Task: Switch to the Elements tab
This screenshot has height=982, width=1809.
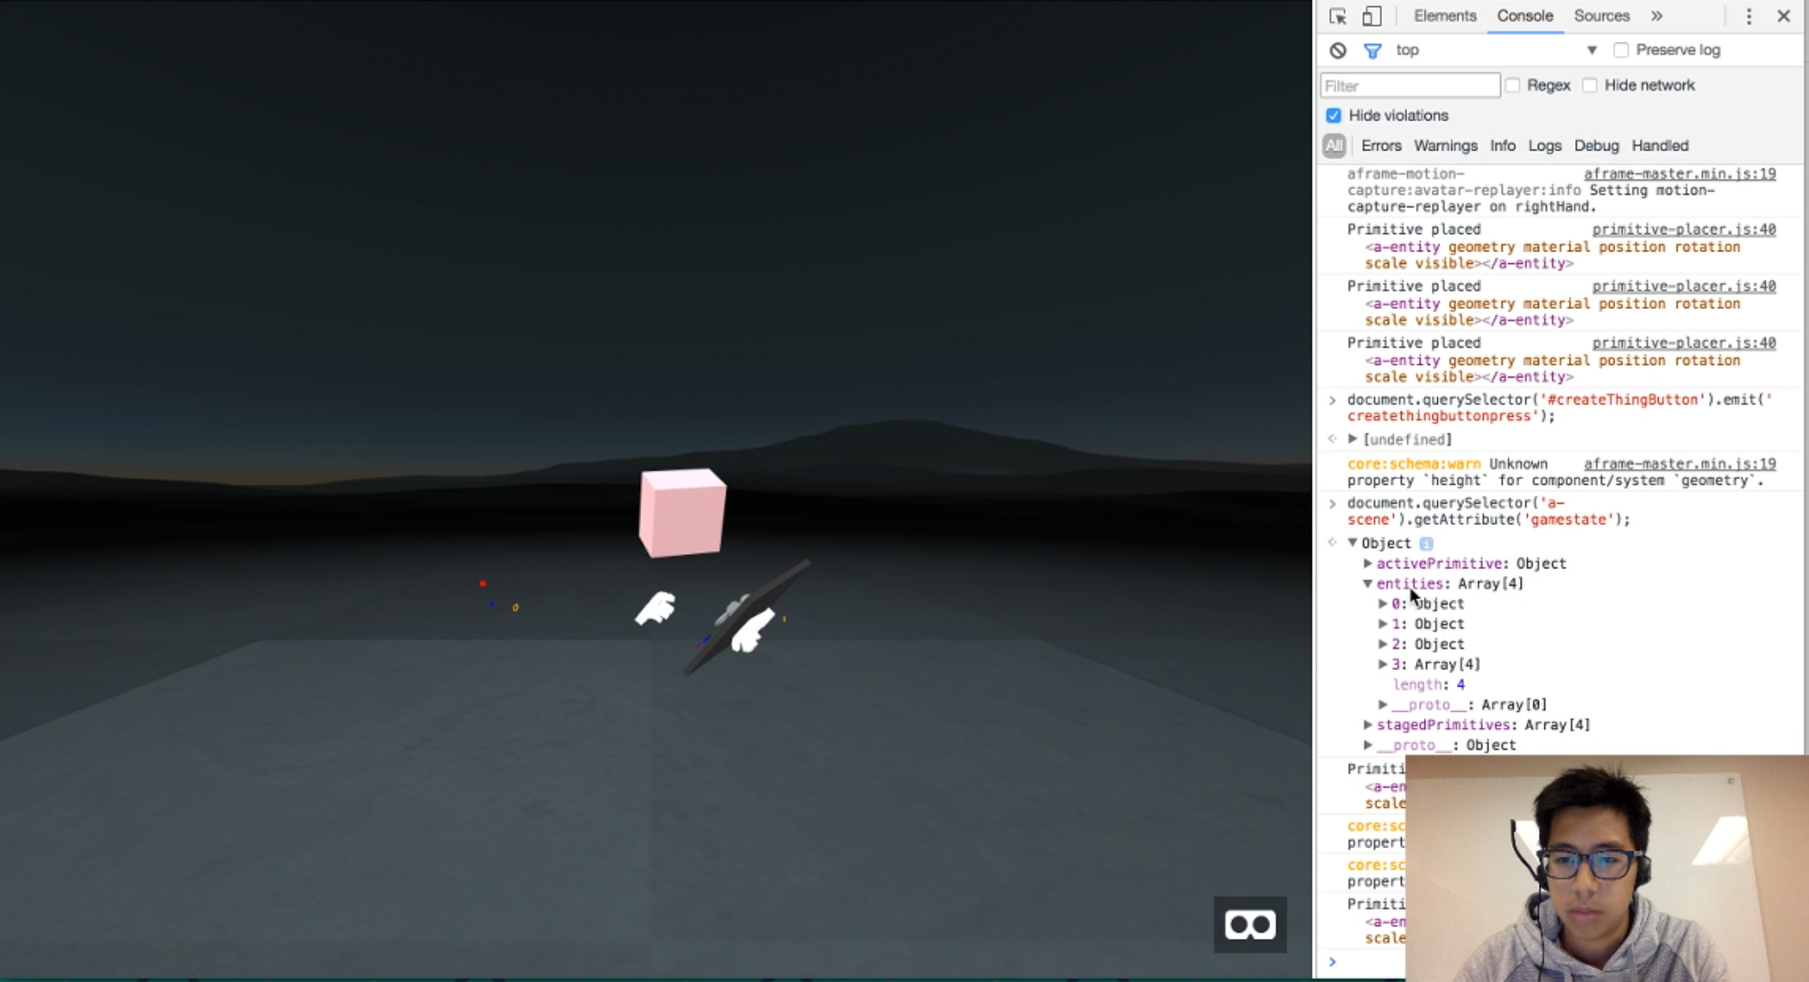Action: click(x=1444, y=15)
